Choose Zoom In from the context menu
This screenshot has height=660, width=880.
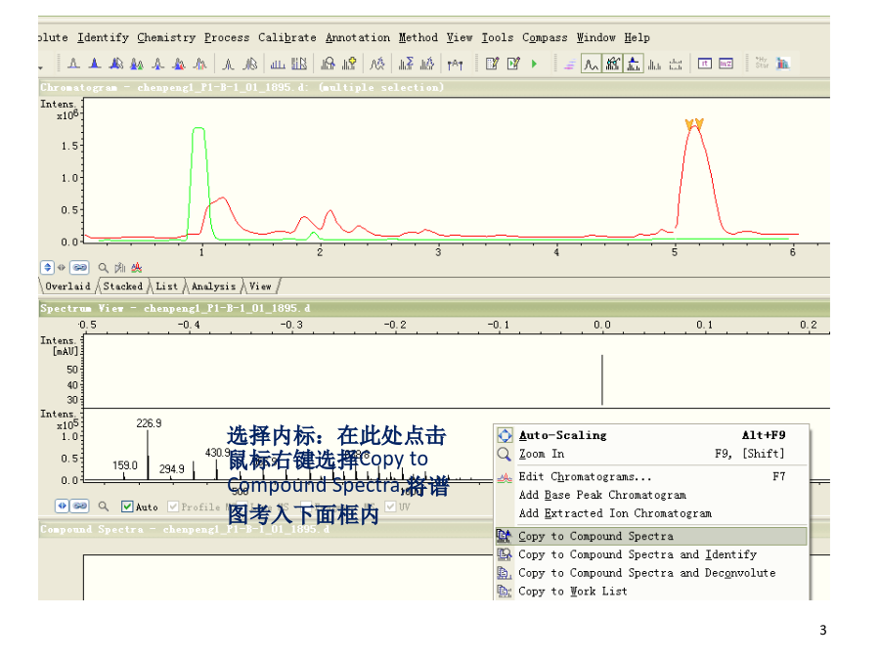651,454
